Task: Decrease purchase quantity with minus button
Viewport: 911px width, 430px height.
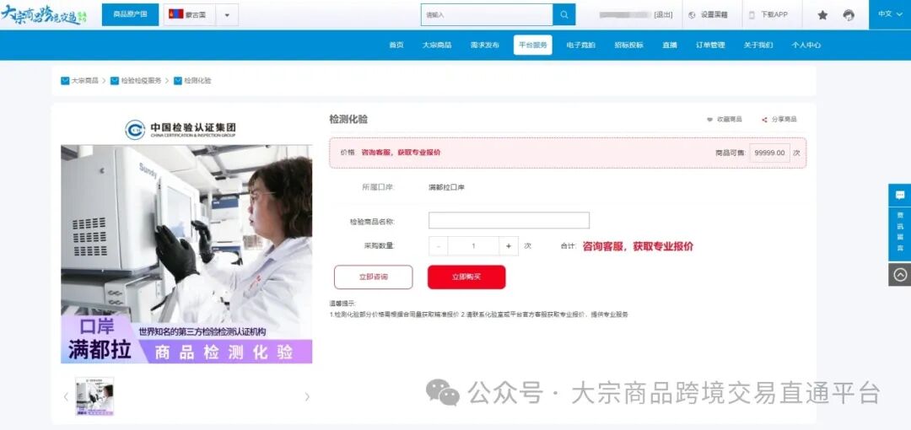Action: pyautogui.click(x=439, y=246)
